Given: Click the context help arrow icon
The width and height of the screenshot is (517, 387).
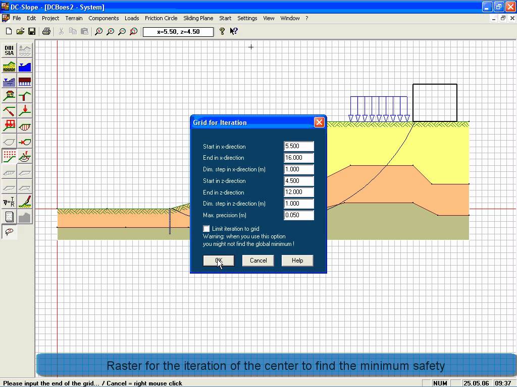Looking at the screenshot, I should pos(234,31).
